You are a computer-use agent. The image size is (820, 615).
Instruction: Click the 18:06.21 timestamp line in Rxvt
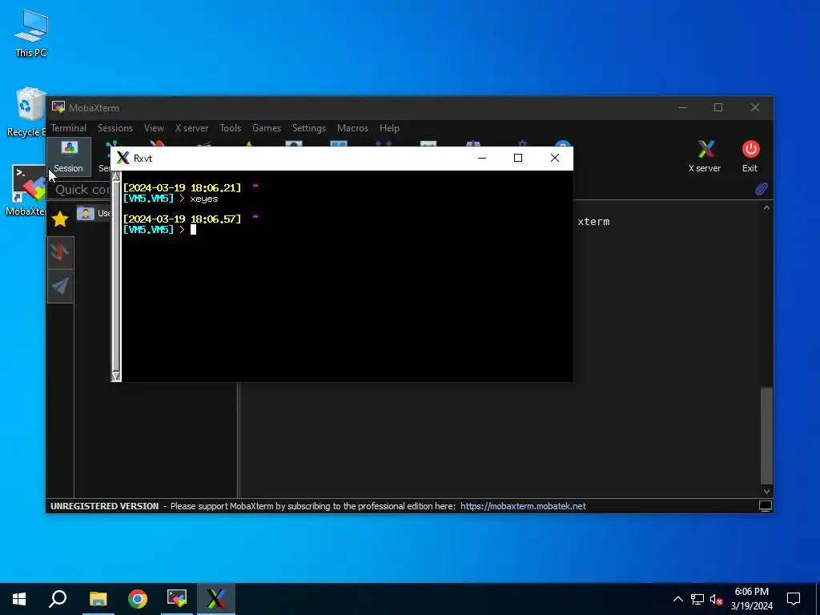point(182,187)
